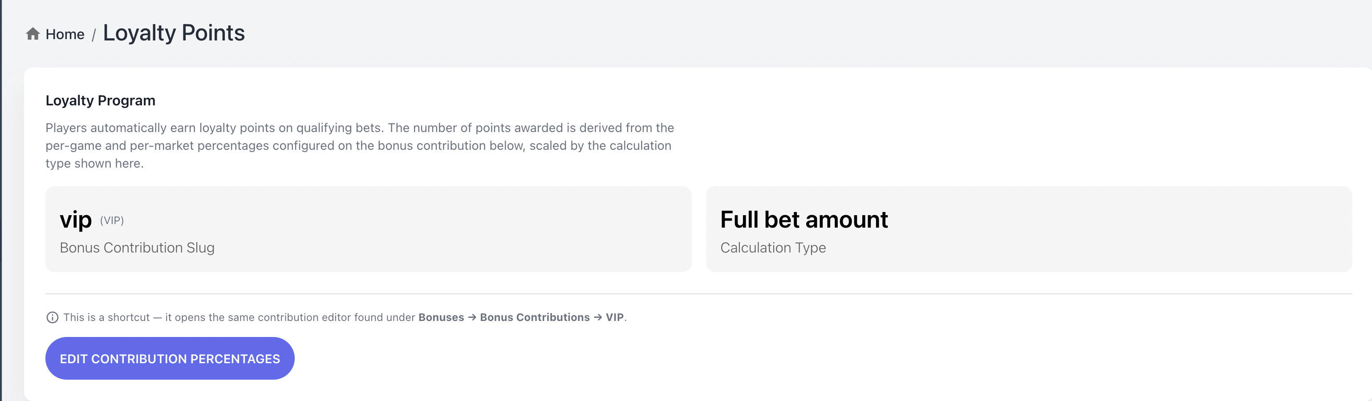Click the (VIP) label next to slug

click(112, 221)
